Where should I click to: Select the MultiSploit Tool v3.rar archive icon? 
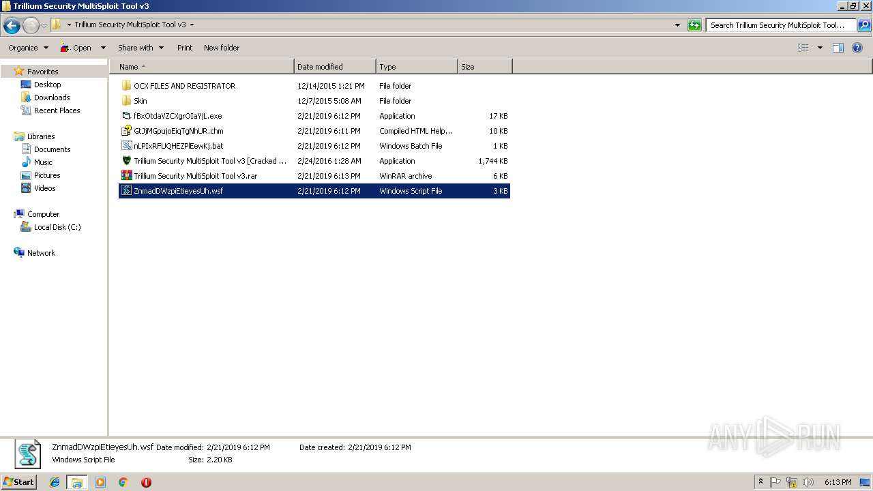[126, 176]
